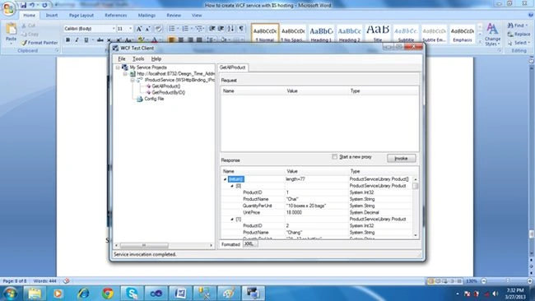The width and height of the screenshot is (535, 301).
Task: Click the Grow Font icon
Action: pyautogui.click(x=139, y=29)
